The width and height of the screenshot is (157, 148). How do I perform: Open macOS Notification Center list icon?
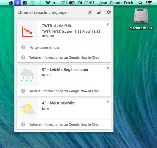click(x=149, y=3)
